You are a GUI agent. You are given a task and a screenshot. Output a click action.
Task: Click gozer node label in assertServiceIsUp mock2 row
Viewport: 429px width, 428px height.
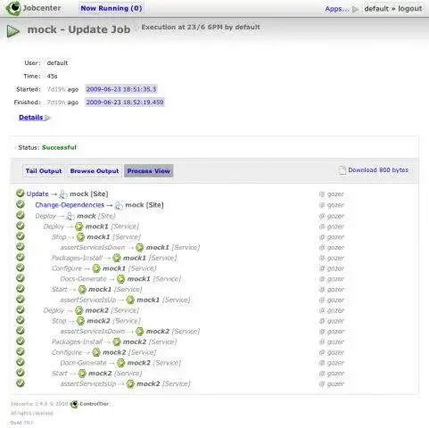point(335,384)
